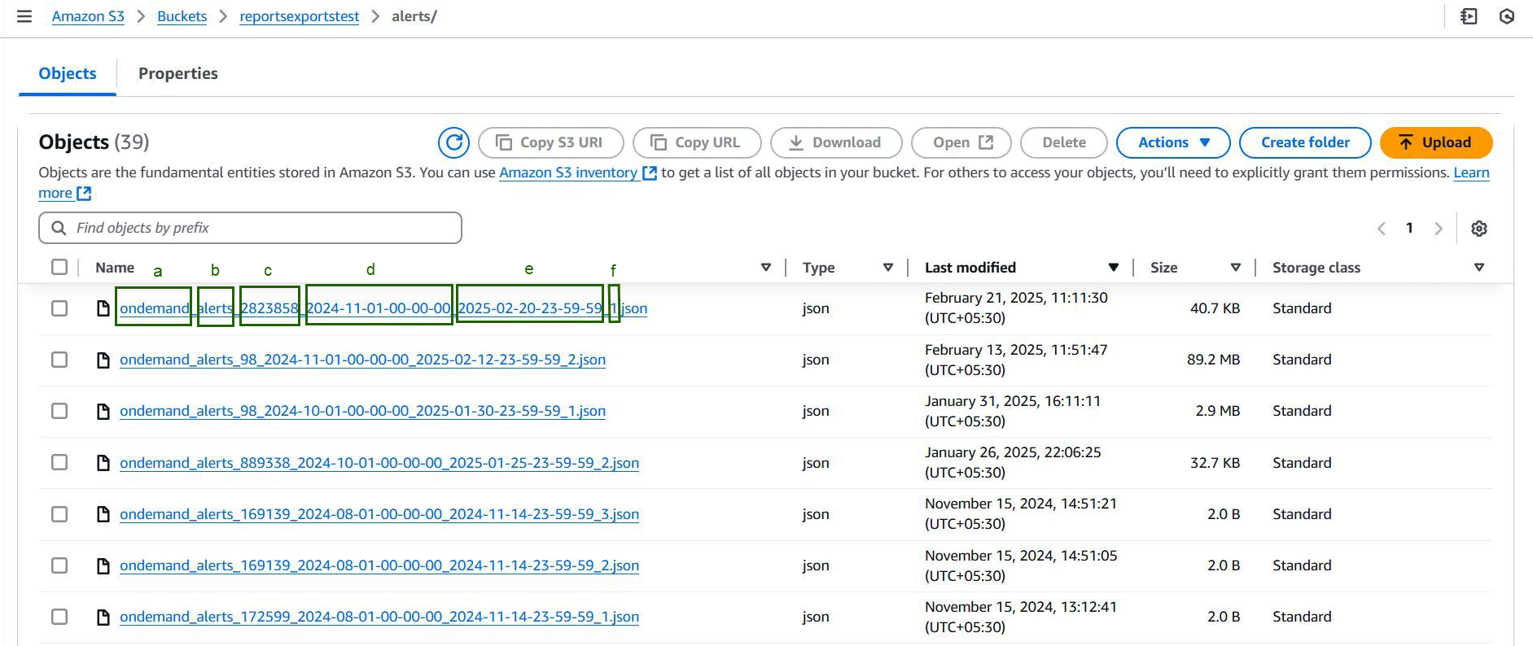The width and height of the screenshot is (1533, 646).
Task: Click file icon of ondemand_alerts_889338 row
Action: click(x=103, y=463)
